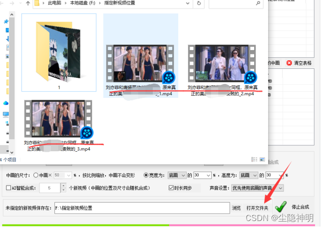321x227 pixels.
Task: Click the 停止合成 button
Action: 300,207
